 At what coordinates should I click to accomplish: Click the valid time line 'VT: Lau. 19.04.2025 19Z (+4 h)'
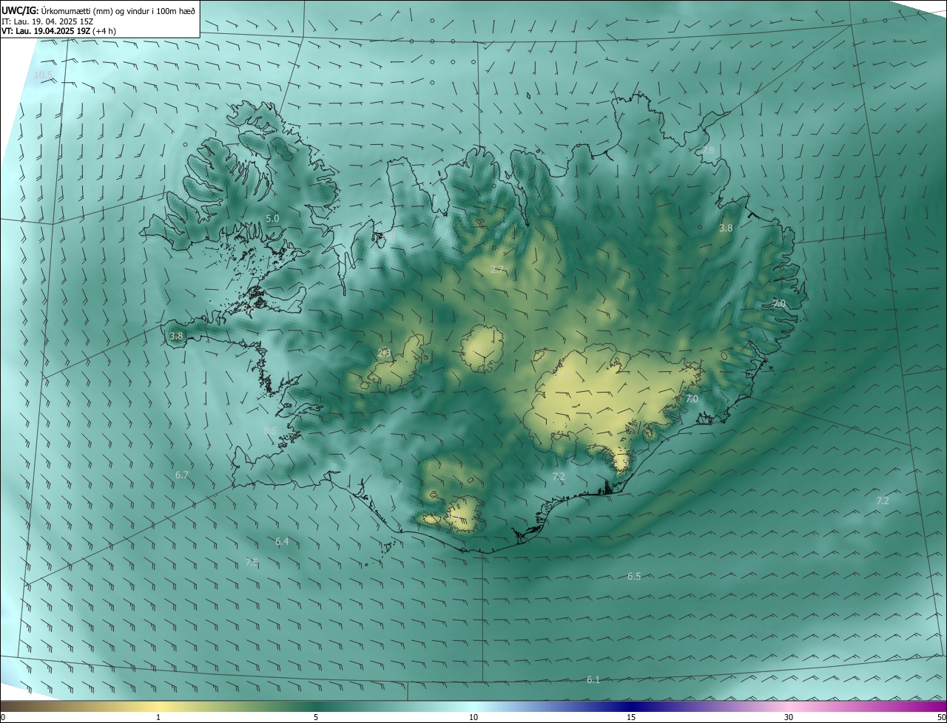tap(58, 31)
